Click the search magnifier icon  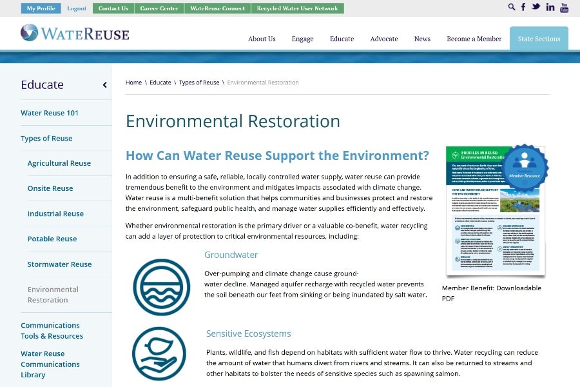pyautogui.click(x=512, y=7)
